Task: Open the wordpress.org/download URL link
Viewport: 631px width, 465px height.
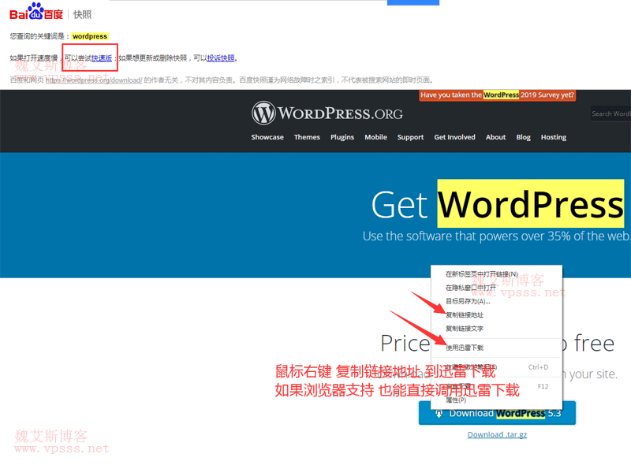Action: (x=93, y=80)
